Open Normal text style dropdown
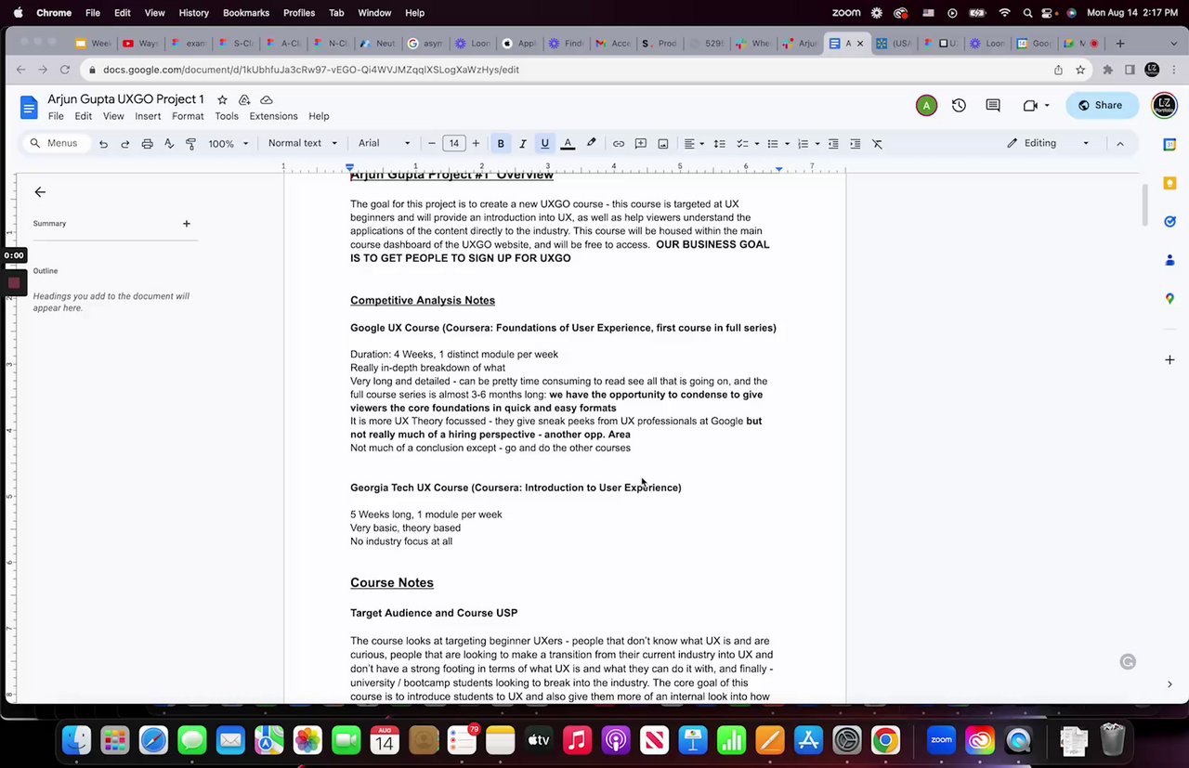Image resolution: width=1189 pixels, height=768 pixels. 302,143
